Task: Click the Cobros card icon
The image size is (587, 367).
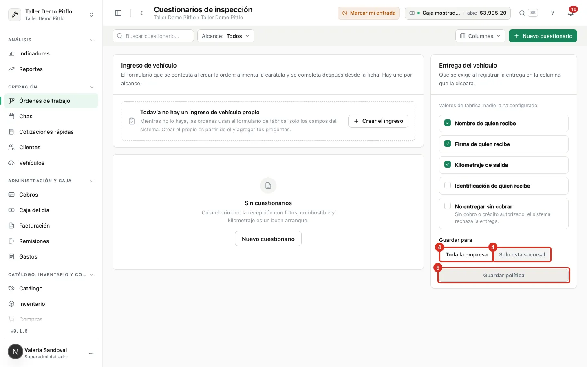Action: pos(11,195)
